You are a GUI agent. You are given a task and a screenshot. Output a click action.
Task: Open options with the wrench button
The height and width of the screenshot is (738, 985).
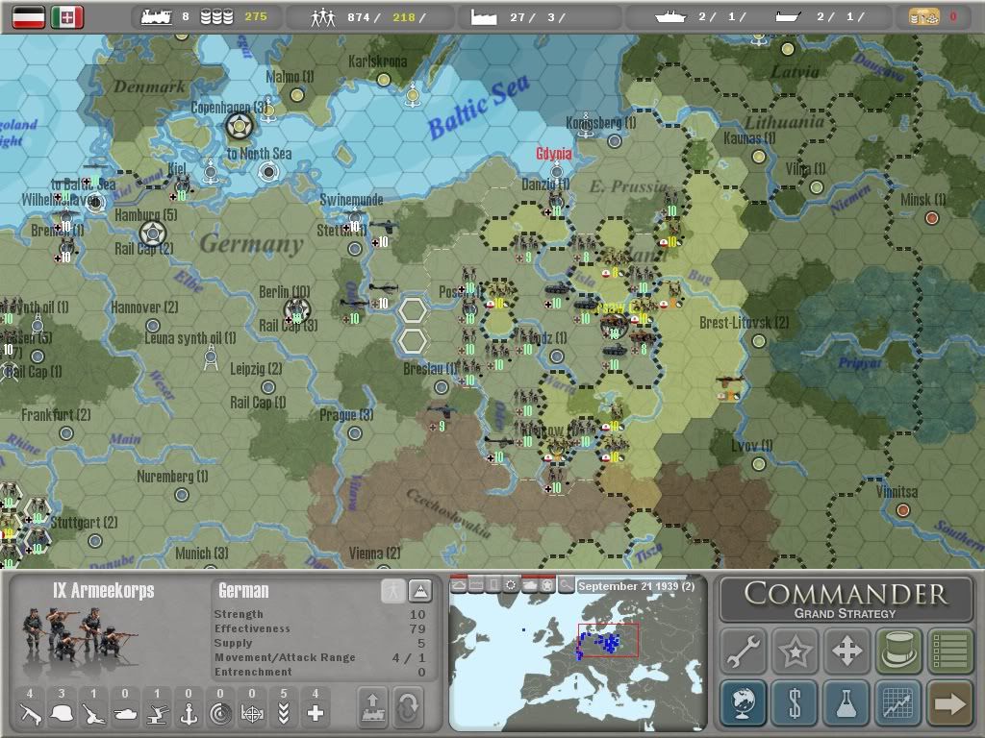744,651
